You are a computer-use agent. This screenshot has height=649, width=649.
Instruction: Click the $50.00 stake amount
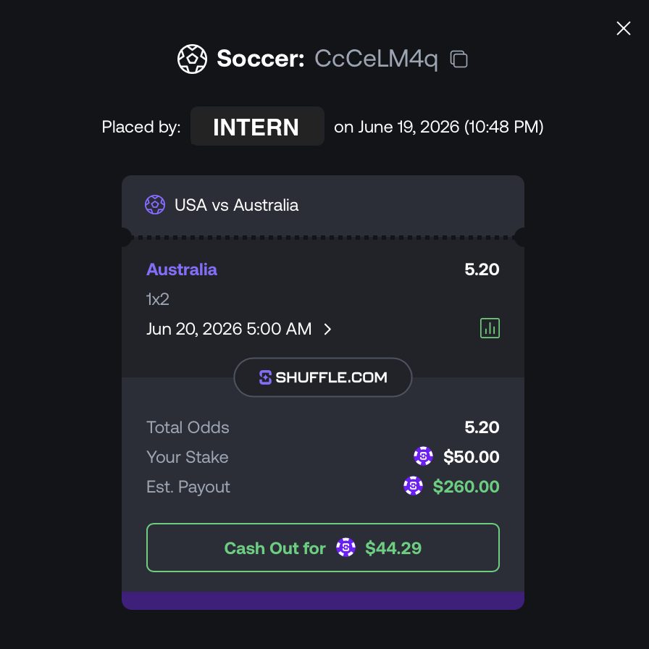pos(471,457)
